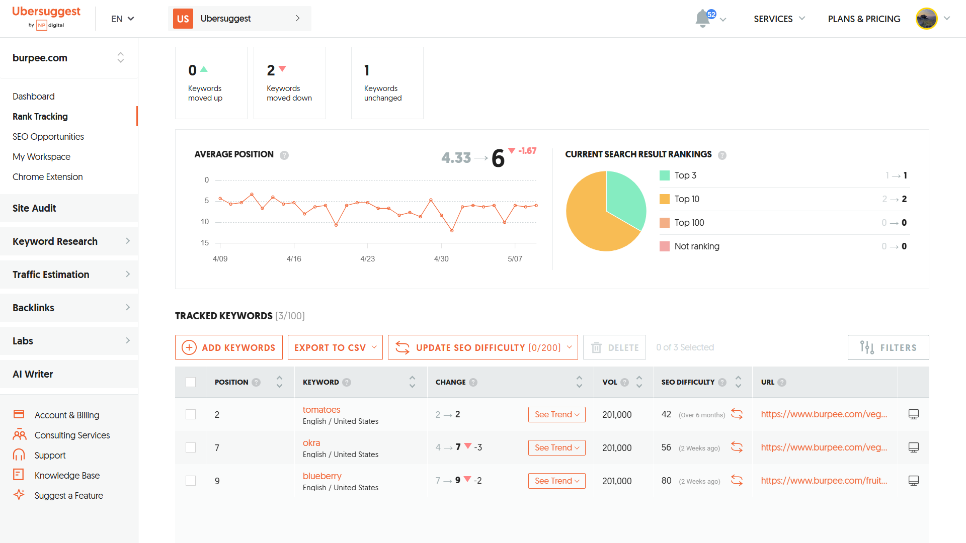Viewport: 966px width, 543px height.
Task: Open the US Ubersuggest project selector
Action: pos(239,19)
